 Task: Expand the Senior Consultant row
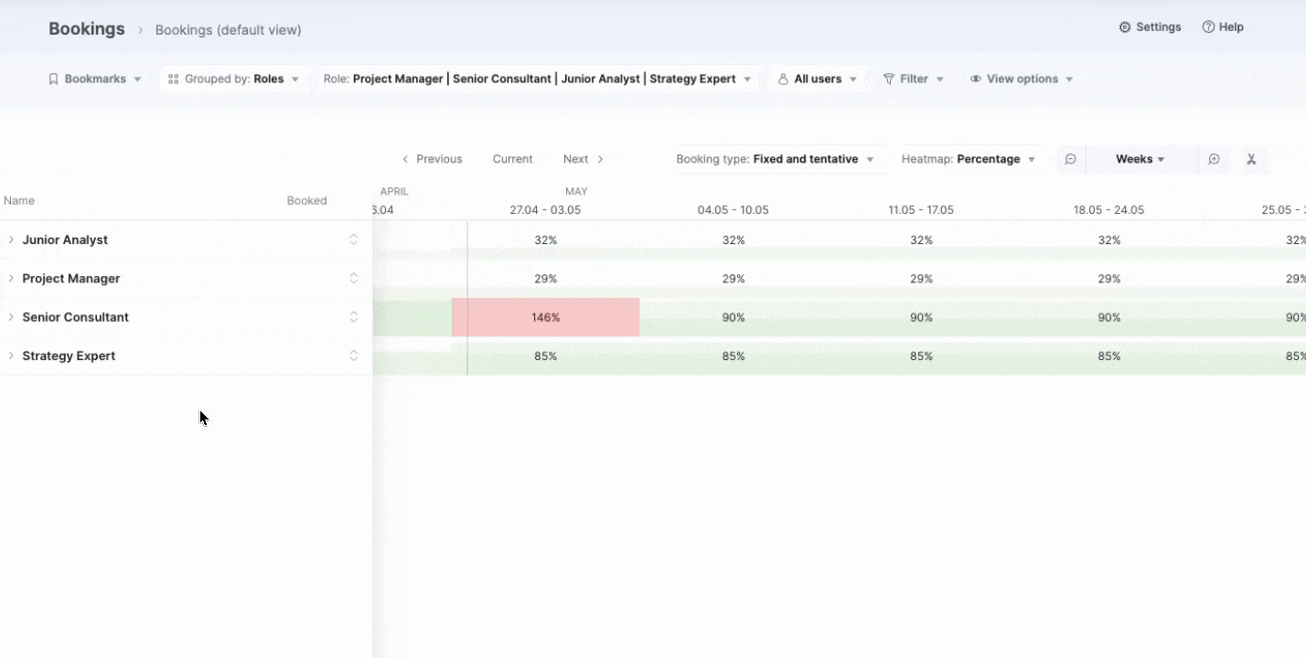11,317
